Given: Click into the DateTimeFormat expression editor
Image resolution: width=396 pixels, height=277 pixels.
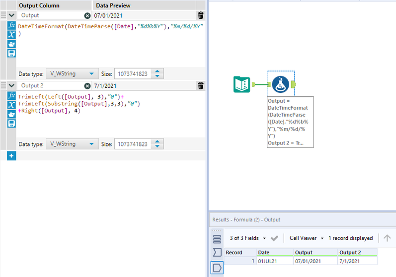Looking at the screenshot, I should pyautogui.click(x=111, y=44).
